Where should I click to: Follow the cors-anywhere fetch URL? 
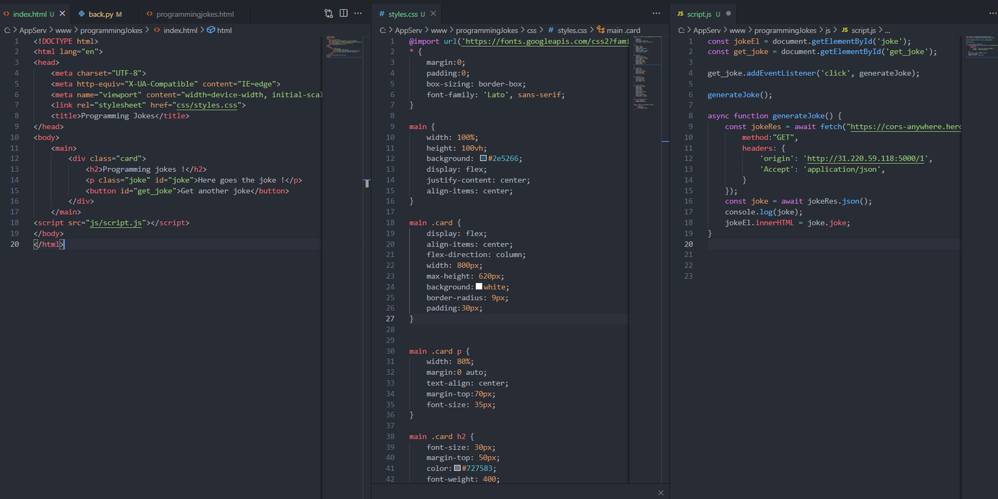point(906,126)
